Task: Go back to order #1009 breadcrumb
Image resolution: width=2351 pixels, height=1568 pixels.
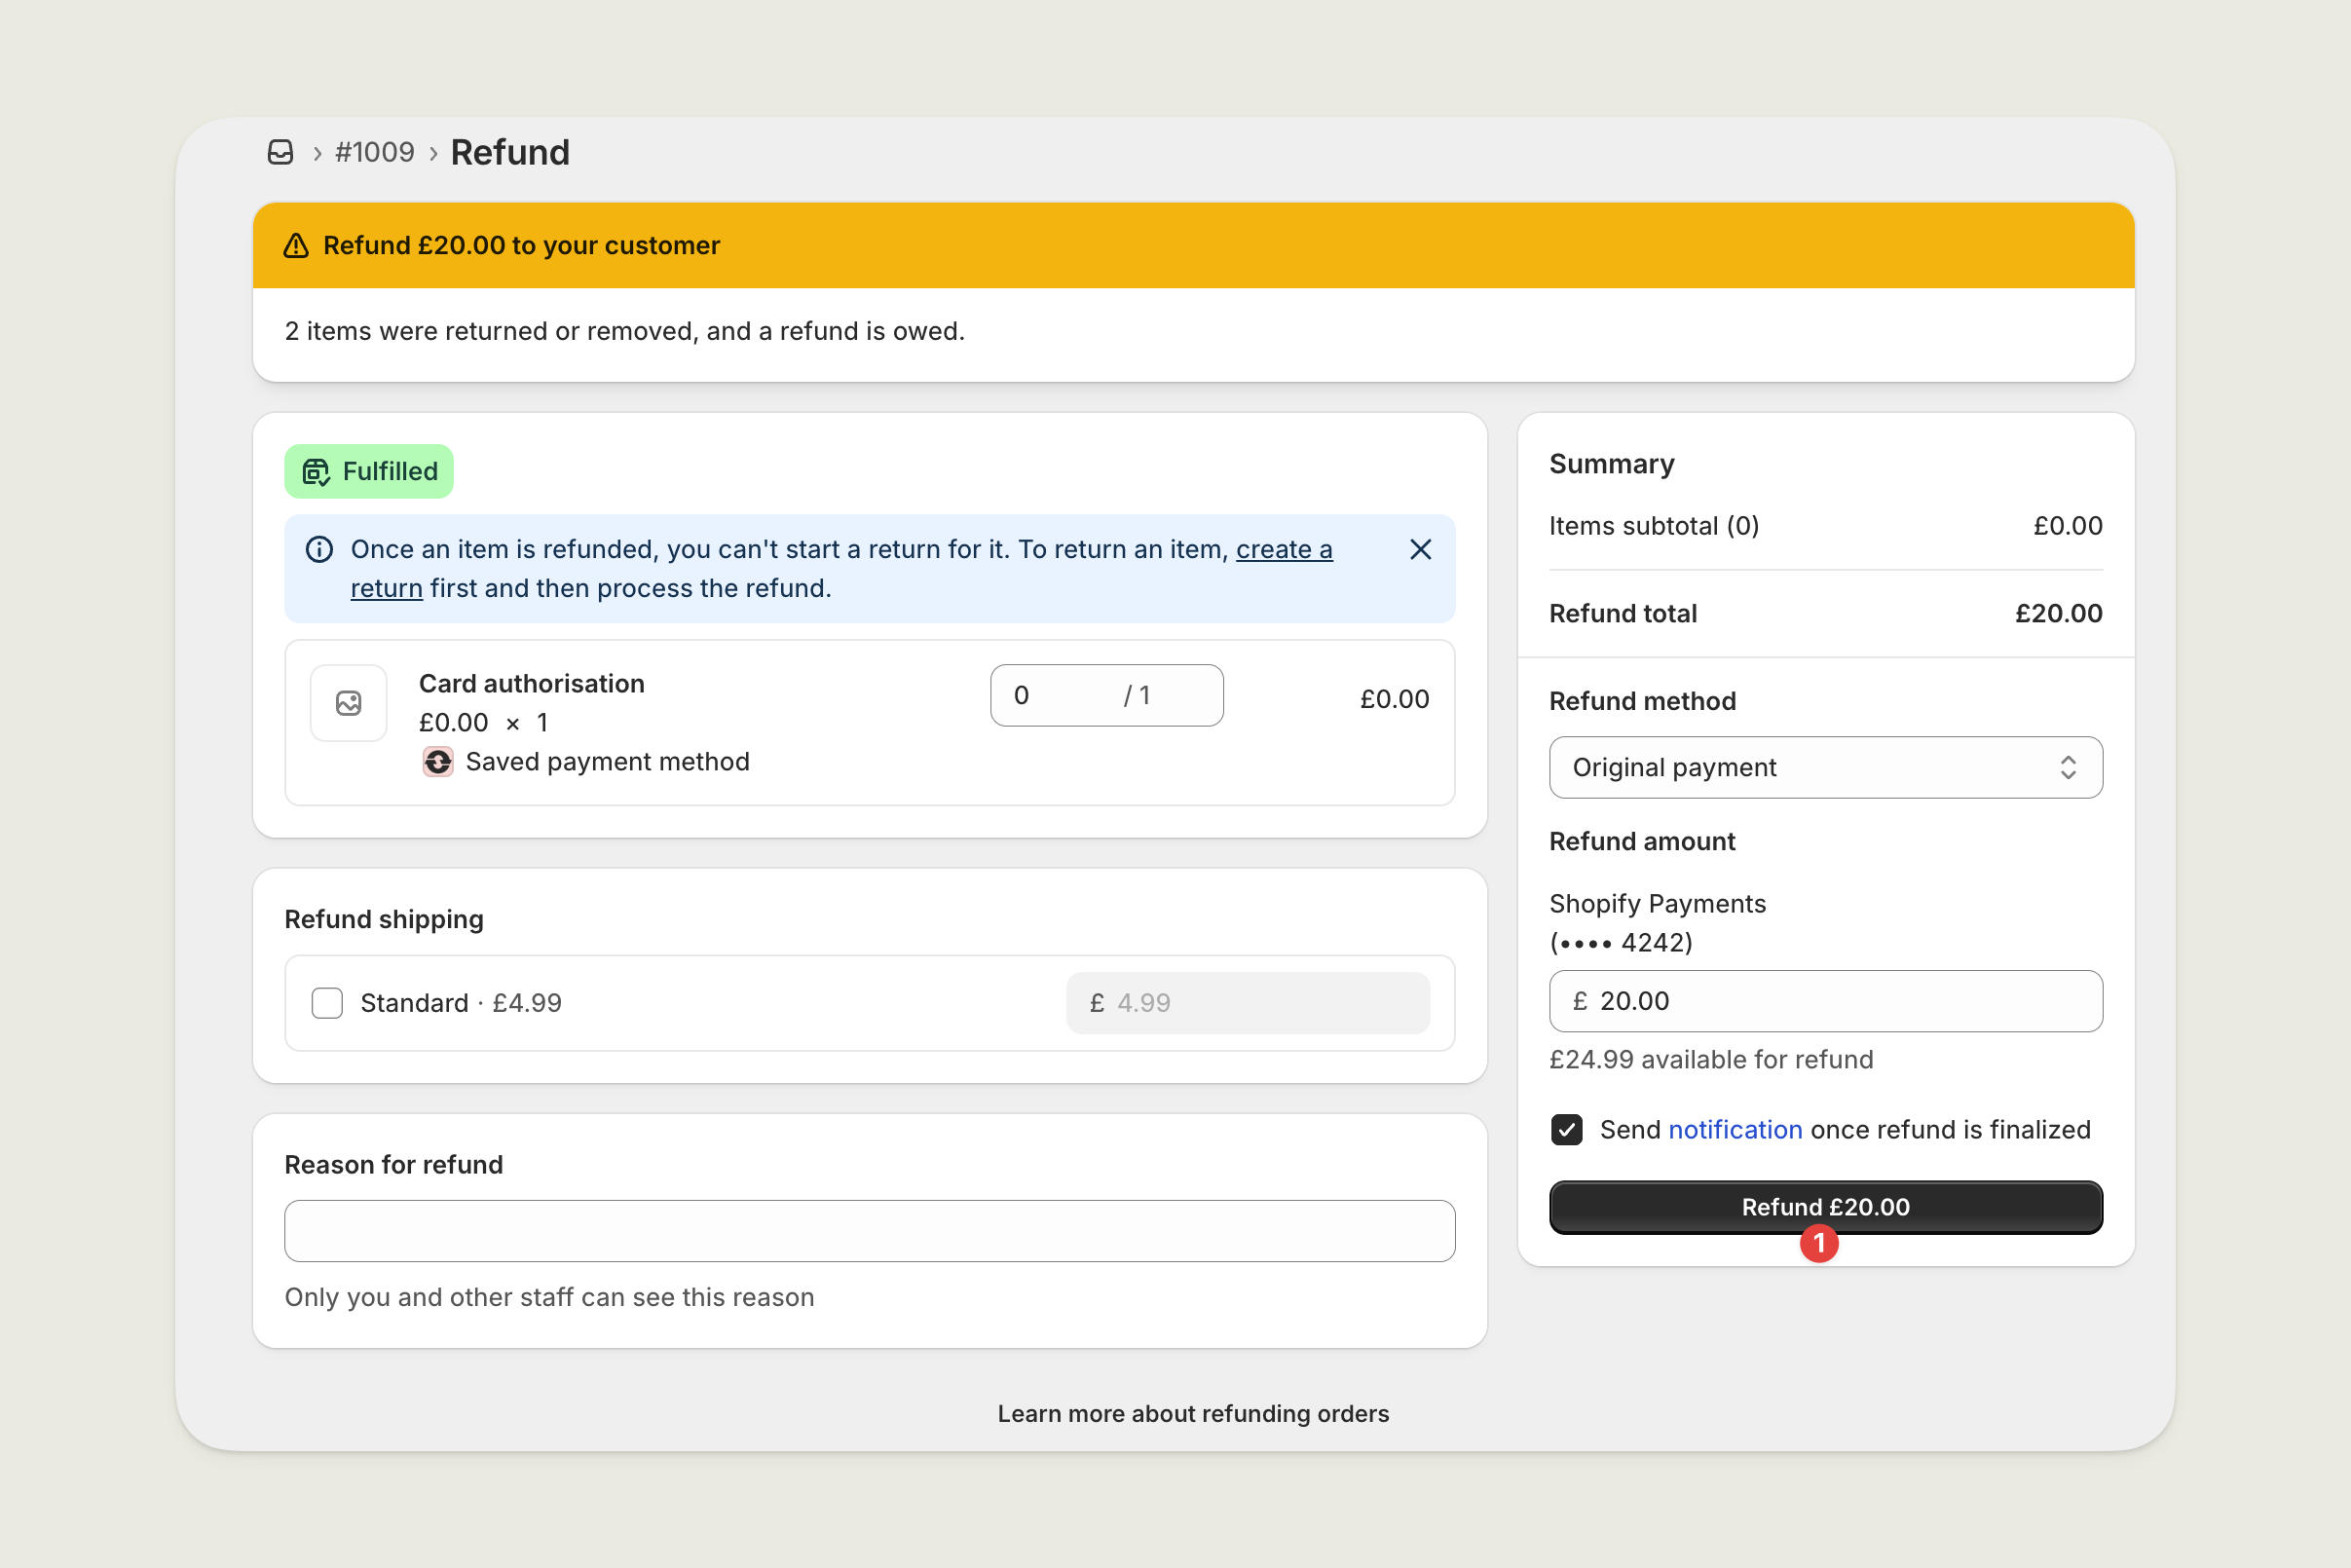Action: point(375,152)
